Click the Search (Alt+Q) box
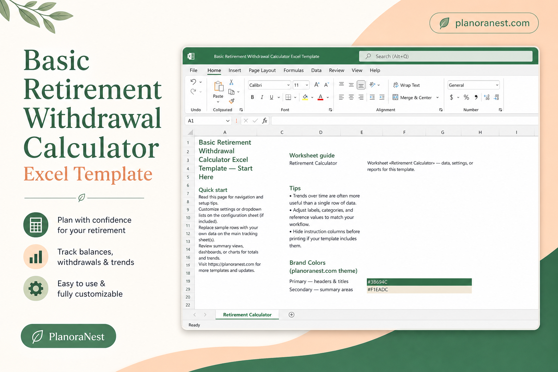 click(446, 56)
